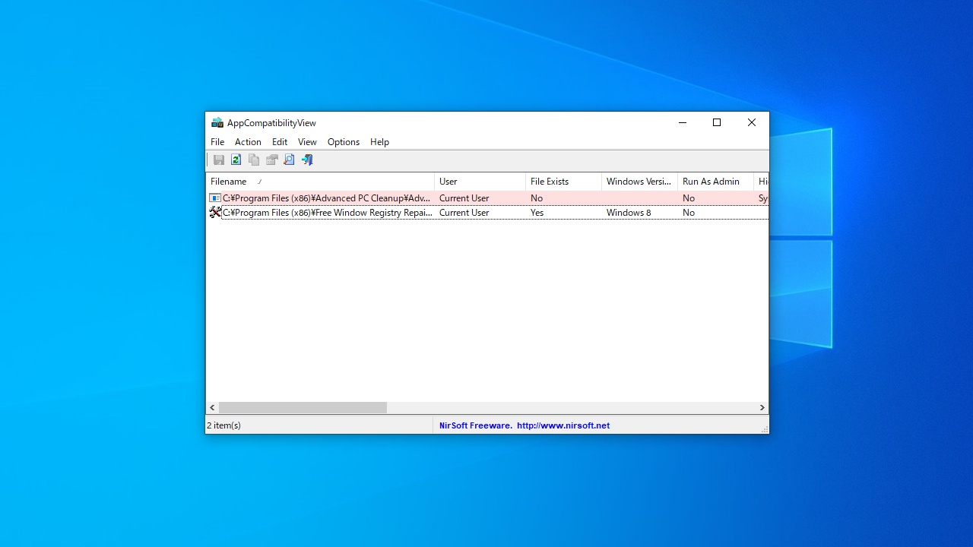Click the window resize grip corner
Viewport: 973px width, 547px height.
point(764,429)
